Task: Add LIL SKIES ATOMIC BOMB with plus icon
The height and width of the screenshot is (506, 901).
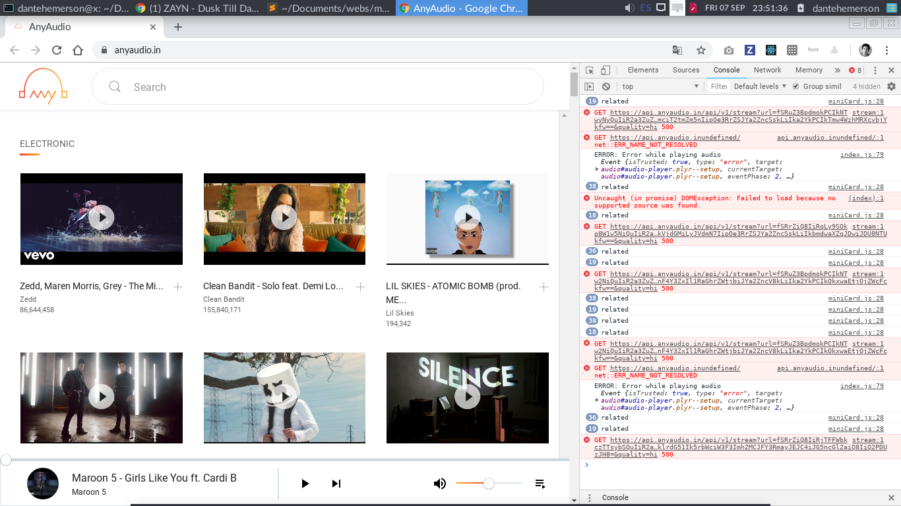Action: 544,287
